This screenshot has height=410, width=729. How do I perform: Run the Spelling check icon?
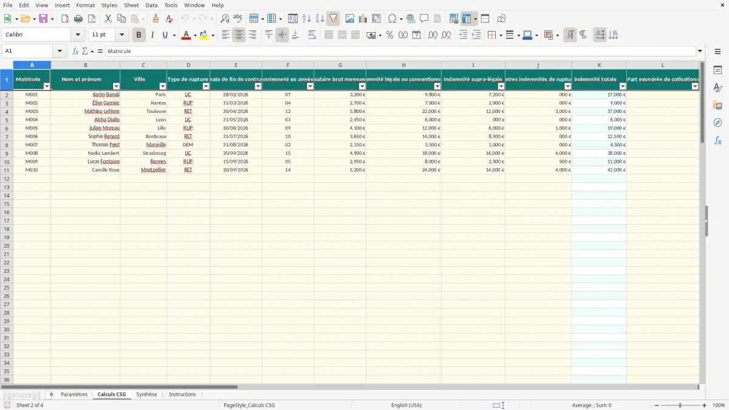(238, 19)
